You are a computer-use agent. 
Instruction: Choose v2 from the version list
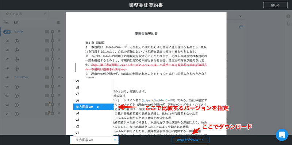pyautogui.click(x=93, y=126)
